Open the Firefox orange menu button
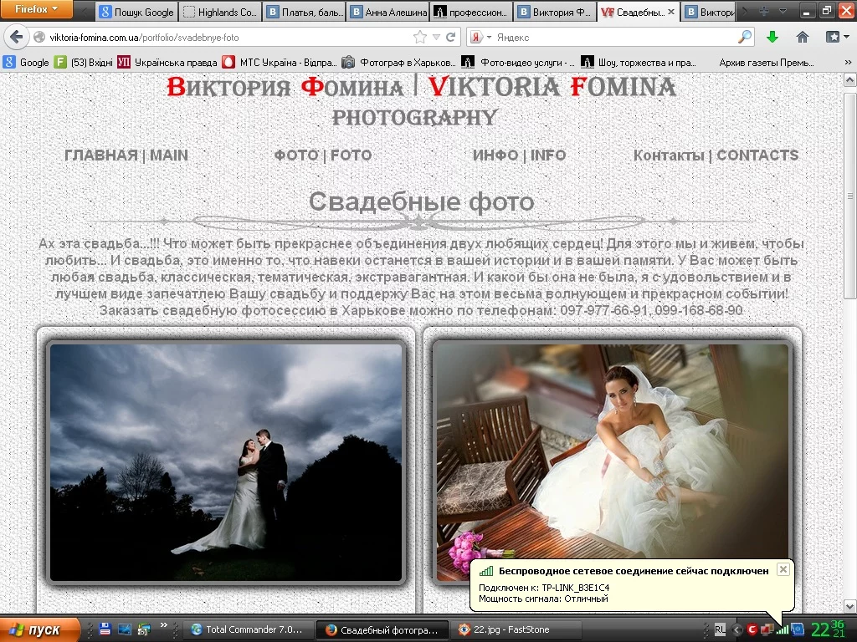 coord(36,10)
